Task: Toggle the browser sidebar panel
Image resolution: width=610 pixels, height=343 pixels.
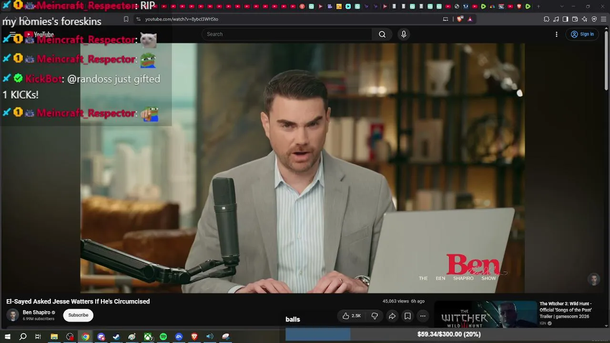Action: 565,19
